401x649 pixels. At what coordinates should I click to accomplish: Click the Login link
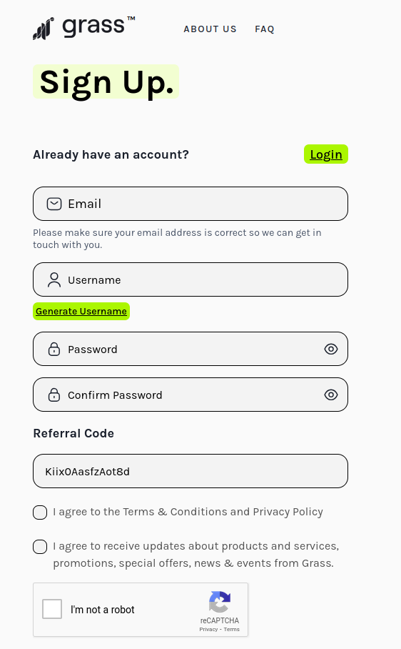(x=326, y=154)
